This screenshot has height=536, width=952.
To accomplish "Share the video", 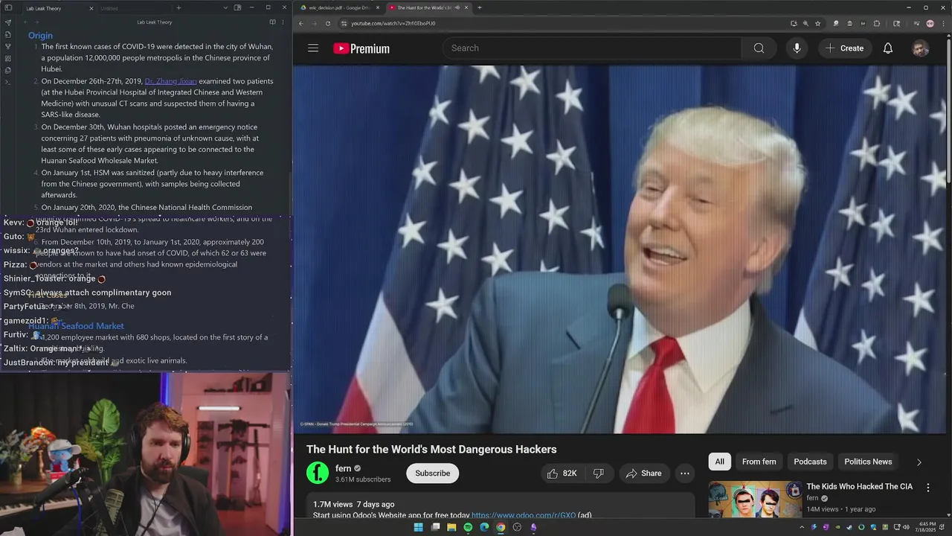I will pos(643,473).
